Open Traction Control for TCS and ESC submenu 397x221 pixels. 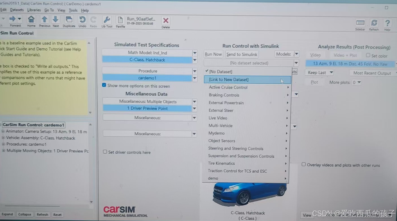(x=246, y=171)
